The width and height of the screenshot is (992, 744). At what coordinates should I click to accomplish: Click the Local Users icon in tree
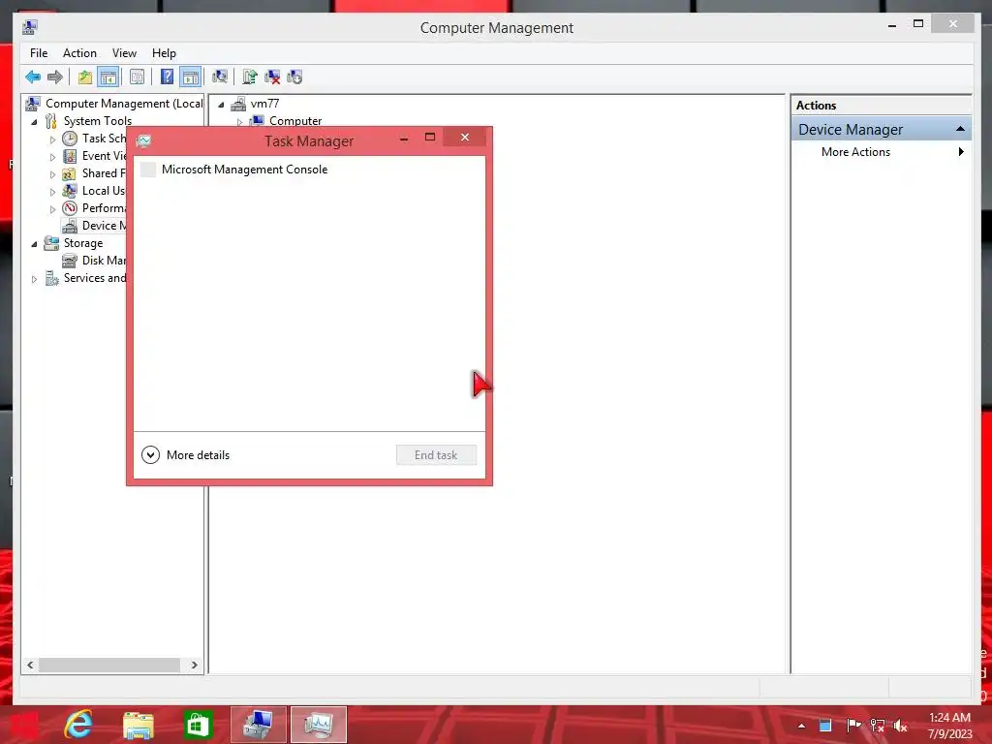(70, 191)
